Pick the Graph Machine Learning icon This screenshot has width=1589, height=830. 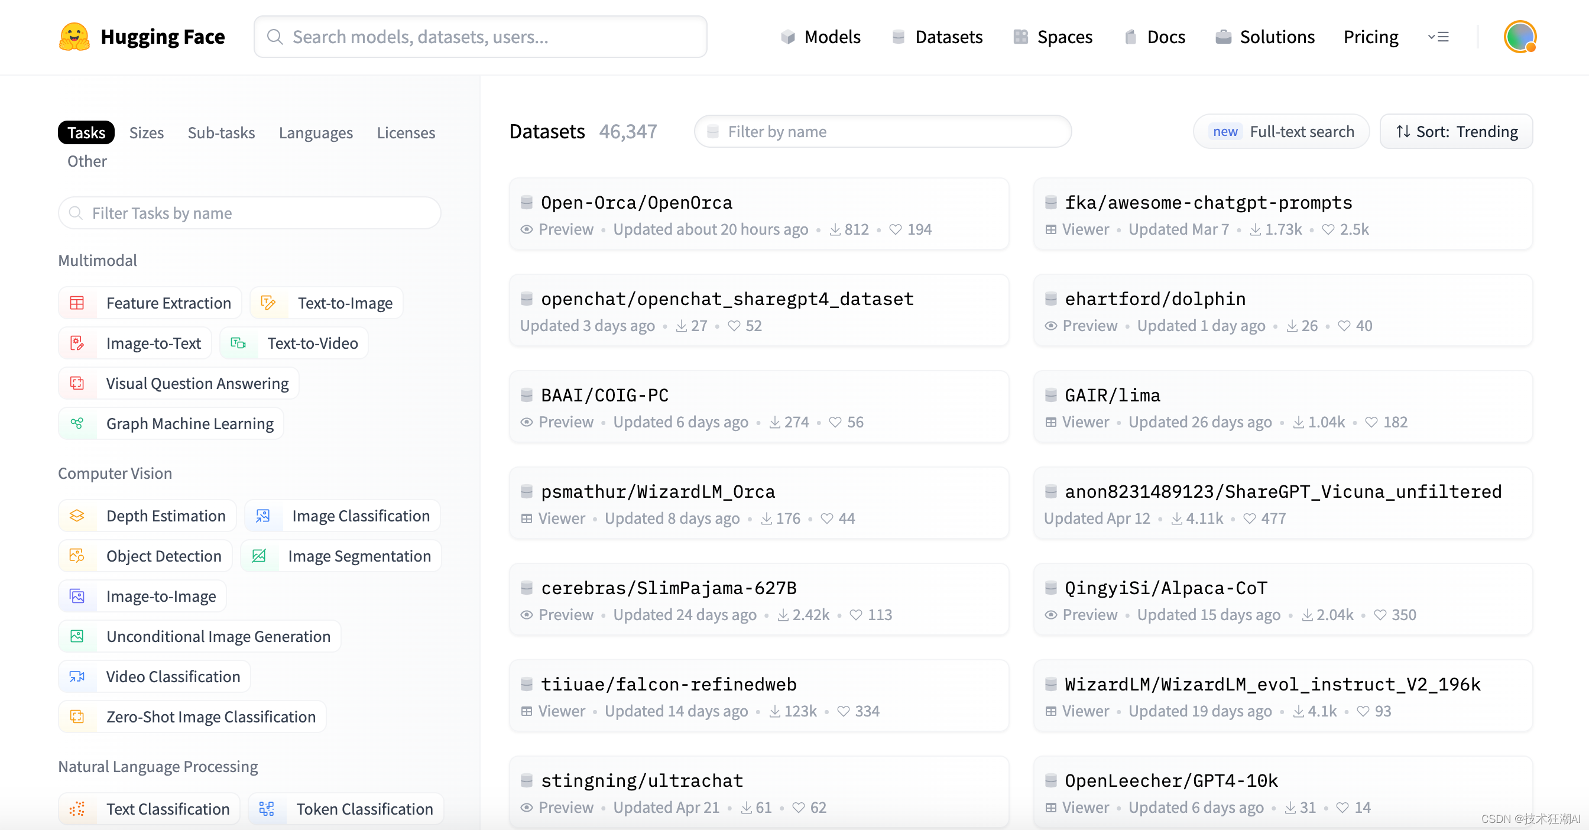point(77,424)
